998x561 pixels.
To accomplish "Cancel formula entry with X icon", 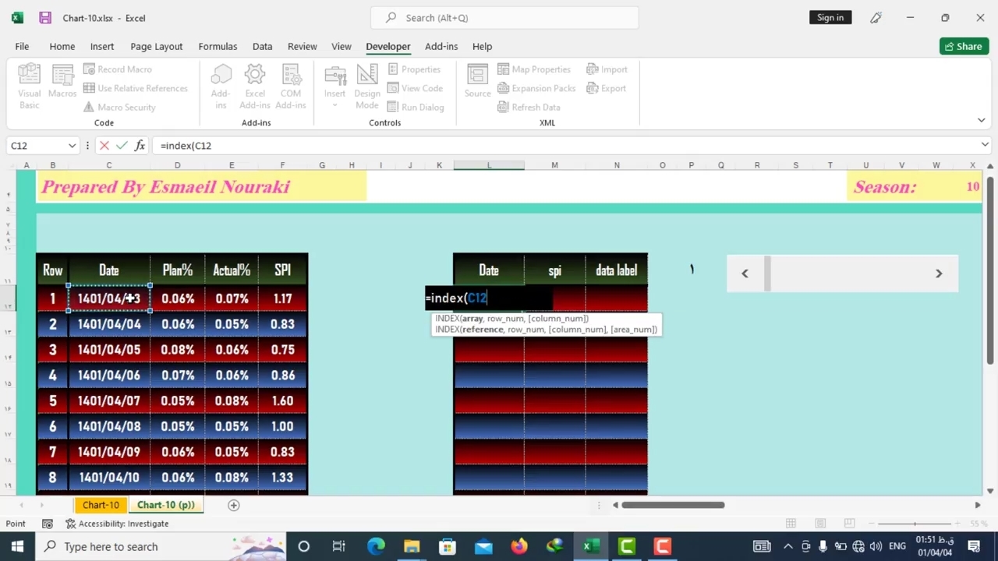I will coord(104,146).
